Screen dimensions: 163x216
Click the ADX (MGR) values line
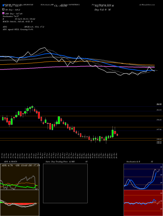(x=23, y=27)
